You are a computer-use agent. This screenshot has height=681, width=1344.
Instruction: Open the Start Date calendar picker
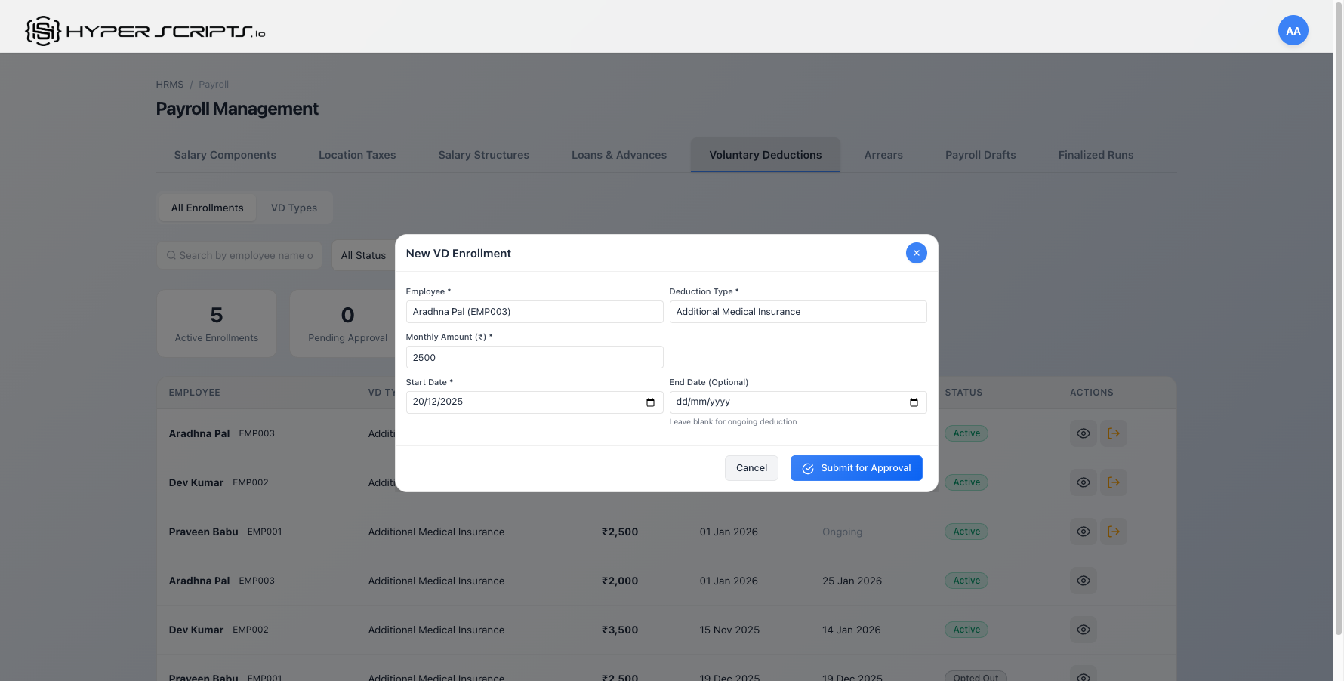[x=649, y=402]
